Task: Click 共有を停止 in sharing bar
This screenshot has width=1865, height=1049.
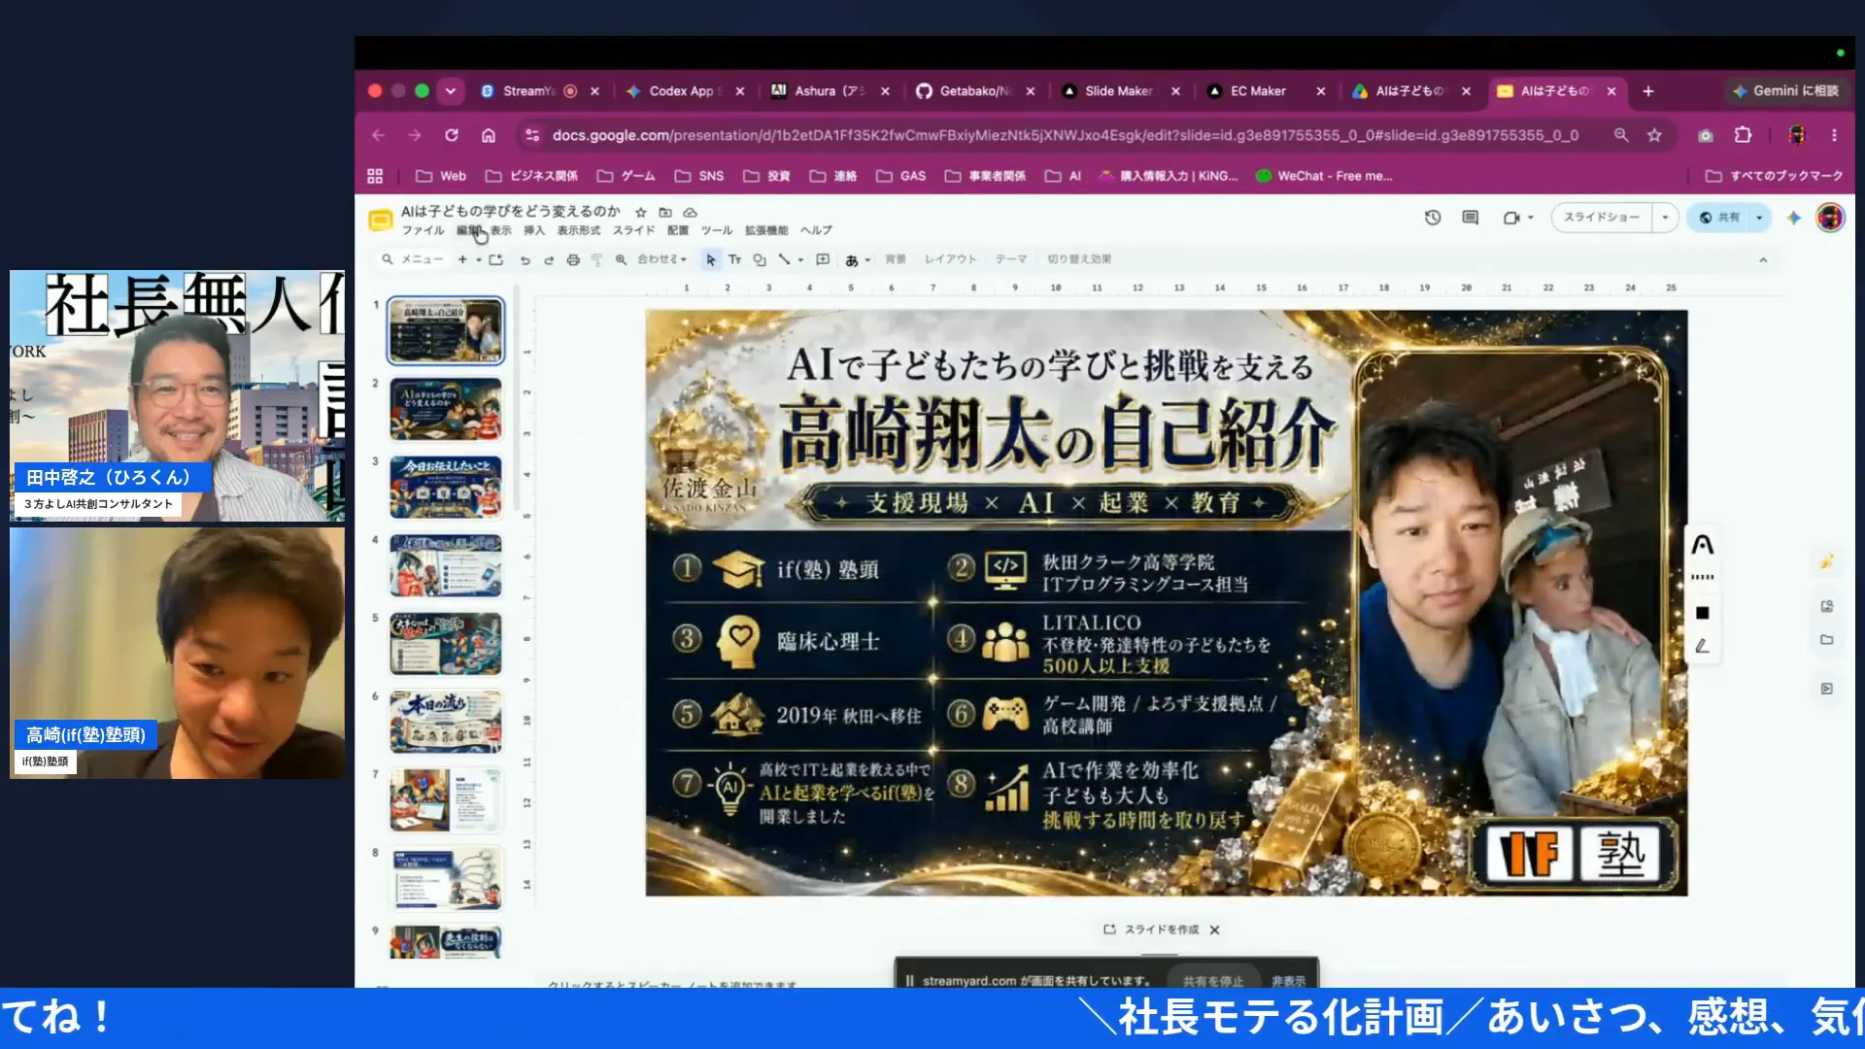Action: tap(1212, 980)
